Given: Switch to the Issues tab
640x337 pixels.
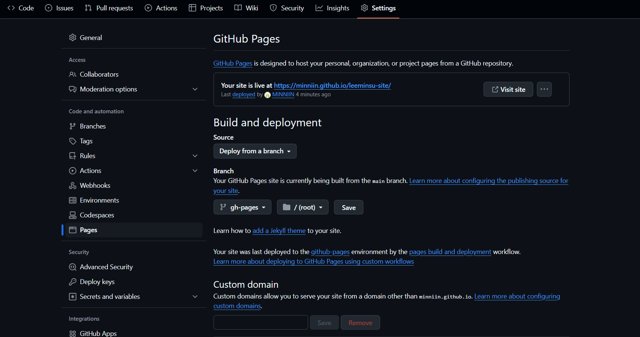Looking at the screenshot, I should (59, 8).
